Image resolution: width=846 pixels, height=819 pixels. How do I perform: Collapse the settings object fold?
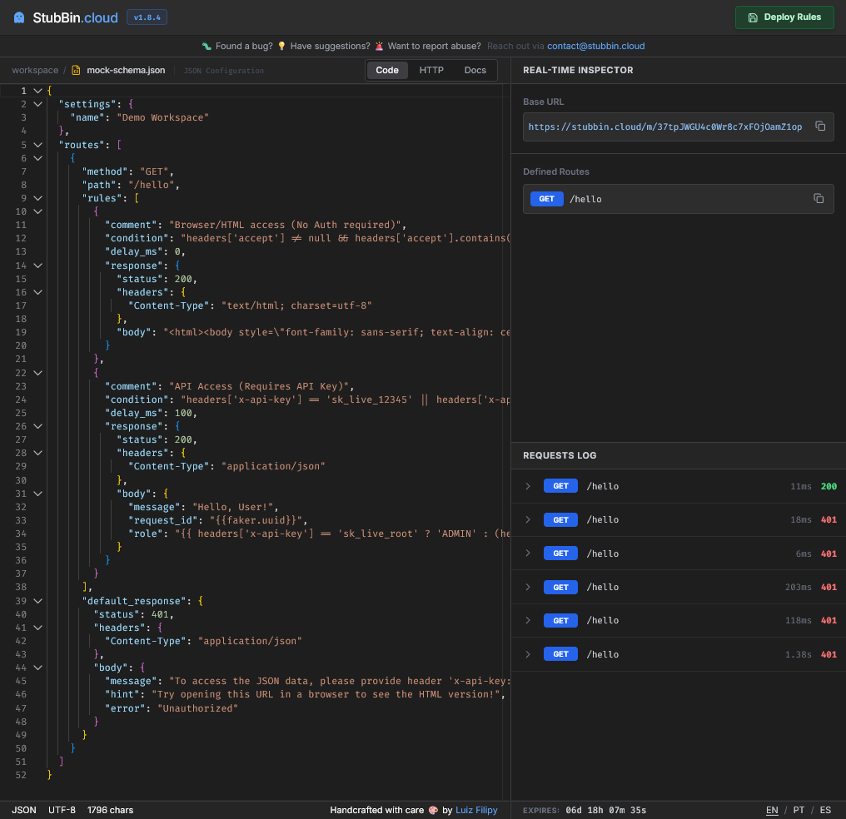[x=37, y=104]
